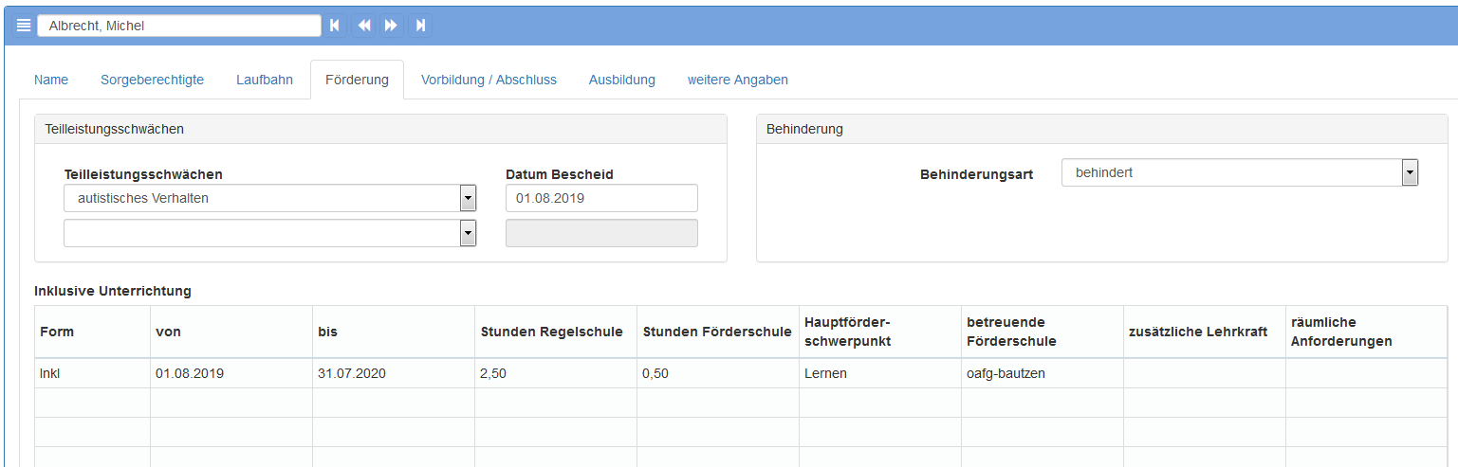The image size is (1458, 467).
Task: Expand the autistisches Verhalten dropdown
Action: pyautogui.click(x=467, y=198)
